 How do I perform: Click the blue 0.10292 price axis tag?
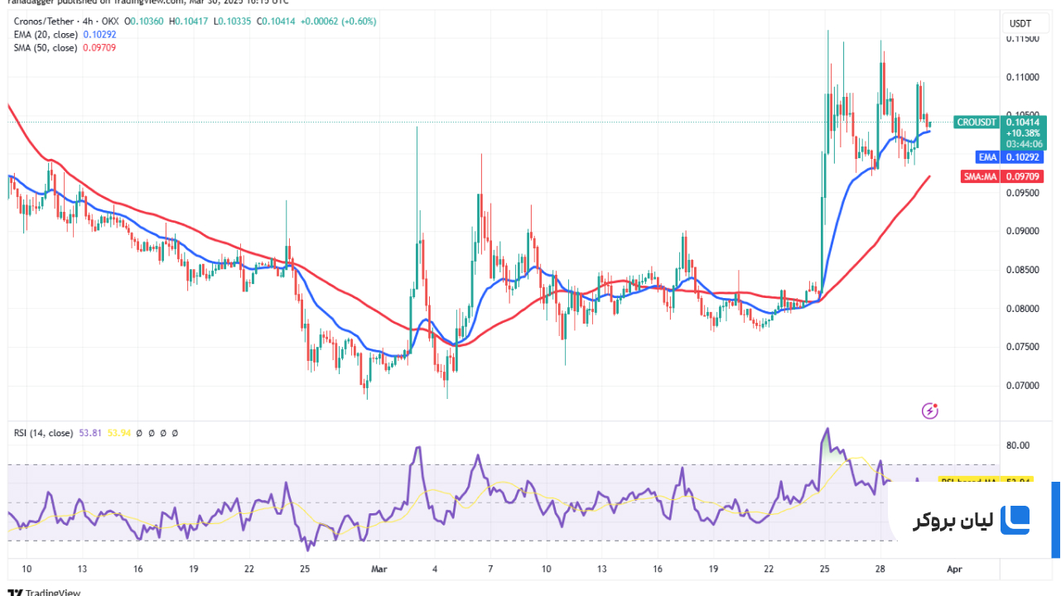point(1024,157)
